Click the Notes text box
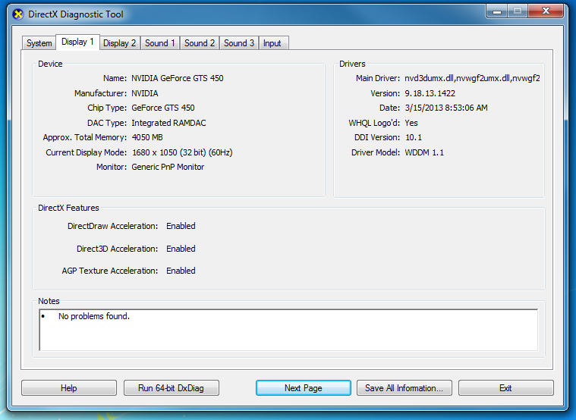 coord(288,330)
